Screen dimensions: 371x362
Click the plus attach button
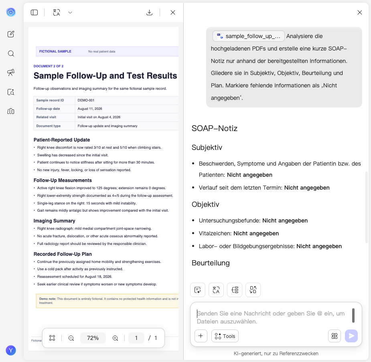pos(201,336)
